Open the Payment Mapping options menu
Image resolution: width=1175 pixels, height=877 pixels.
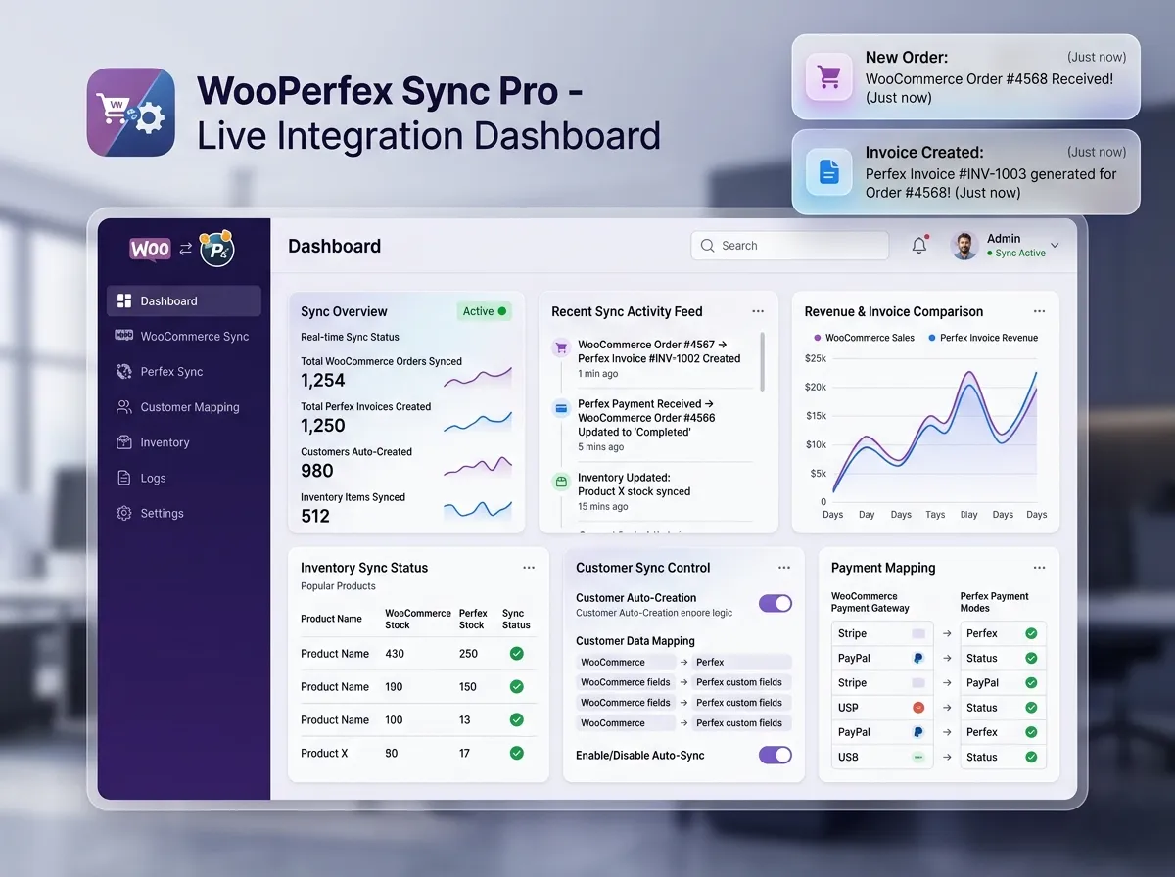[x=1039, y=568]
